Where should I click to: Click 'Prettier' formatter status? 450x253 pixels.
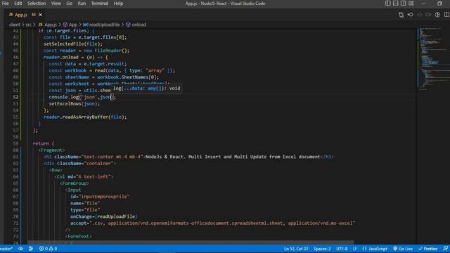coord(427,249)
